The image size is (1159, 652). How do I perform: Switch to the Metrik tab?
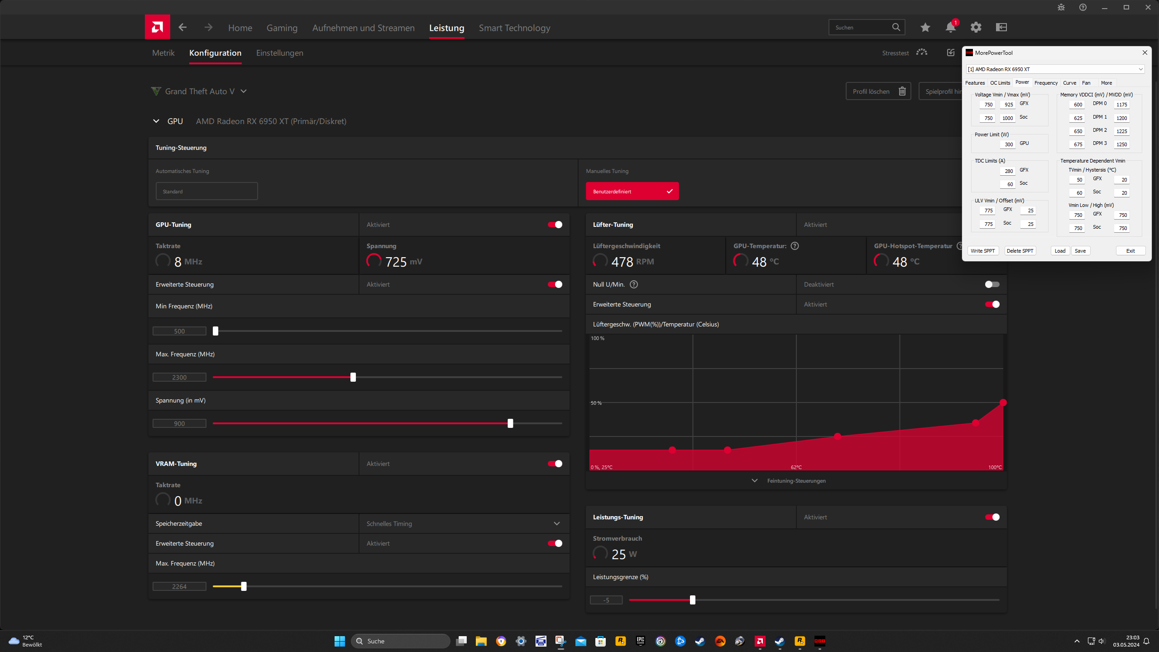click(163, 53)
